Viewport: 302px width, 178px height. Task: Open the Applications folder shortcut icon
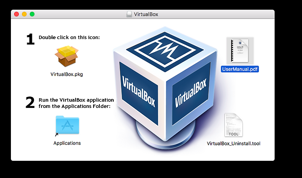(67, 126)
